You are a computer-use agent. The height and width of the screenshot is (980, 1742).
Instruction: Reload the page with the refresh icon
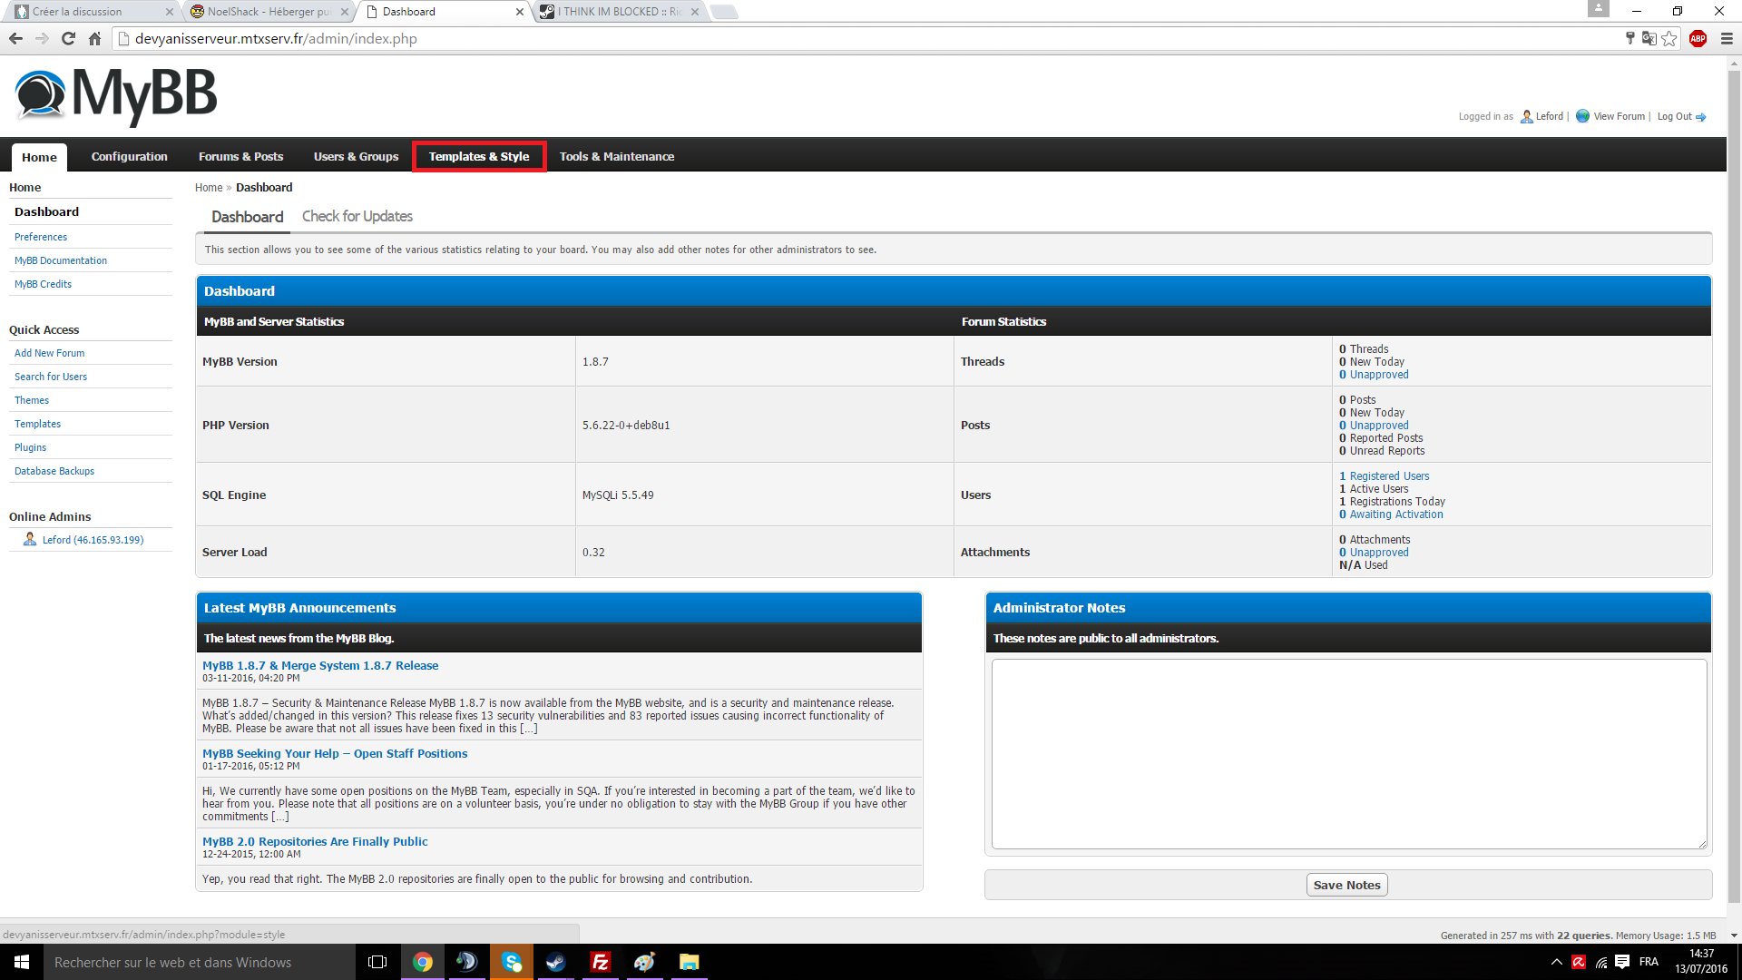68,38
